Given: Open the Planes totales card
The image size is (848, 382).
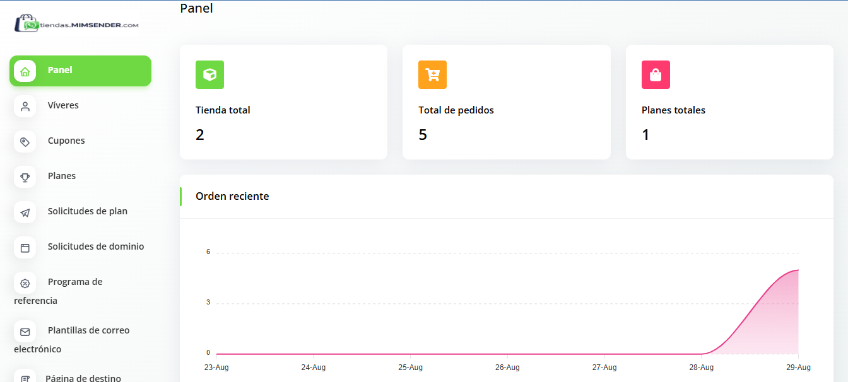Looking at the screenshot, I should pyautogui.click(x=729, y=102).
